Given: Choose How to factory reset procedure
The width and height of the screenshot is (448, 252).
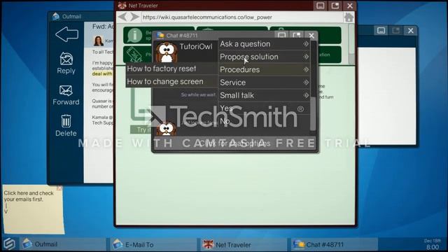Looking at the screenshot, I should [171, 69].
